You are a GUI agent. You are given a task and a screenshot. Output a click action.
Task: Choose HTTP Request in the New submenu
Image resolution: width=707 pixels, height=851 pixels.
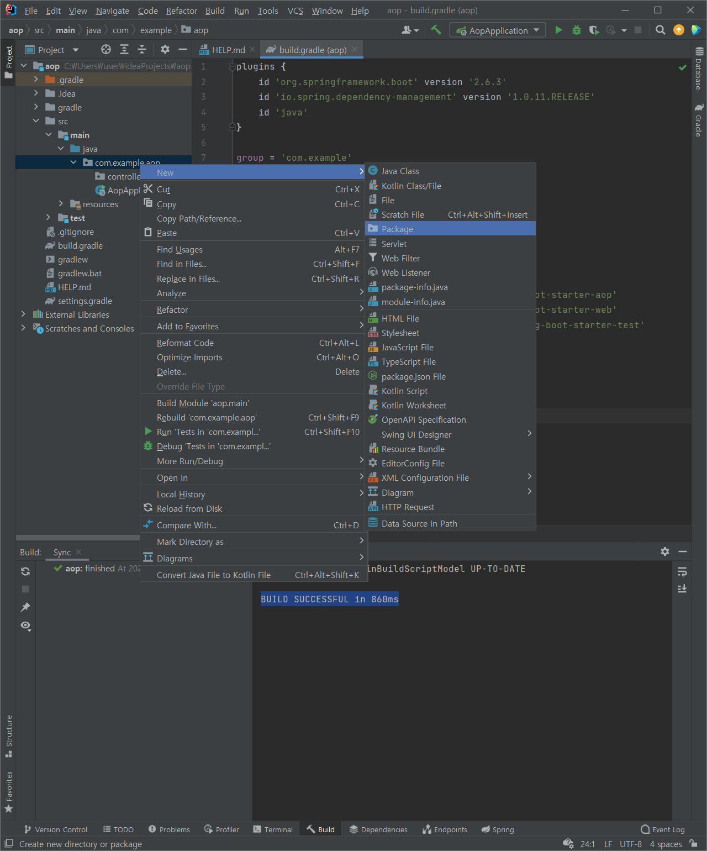click(450, 507)
